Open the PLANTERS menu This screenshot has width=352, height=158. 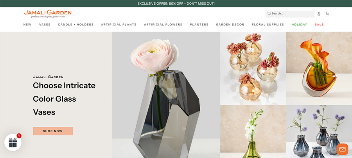[199, 25]
